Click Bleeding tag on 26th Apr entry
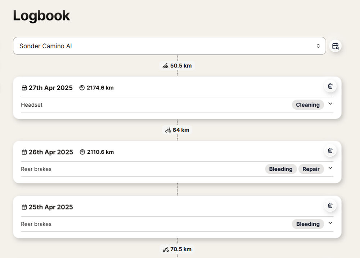The height and width of the screenshot is (258, 360). (281, 169)
